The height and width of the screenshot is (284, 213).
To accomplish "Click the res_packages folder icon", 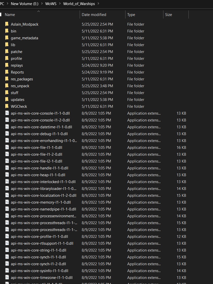I will pyautogui.click(x=7, y=79).
